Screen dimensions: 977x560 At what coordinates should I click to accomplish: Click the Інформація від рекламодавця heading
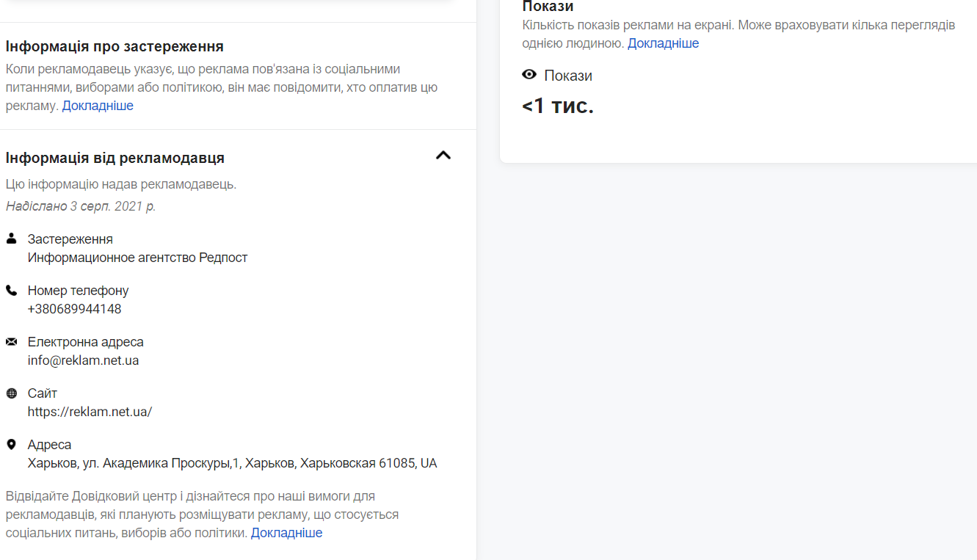(x=115, y=158)
